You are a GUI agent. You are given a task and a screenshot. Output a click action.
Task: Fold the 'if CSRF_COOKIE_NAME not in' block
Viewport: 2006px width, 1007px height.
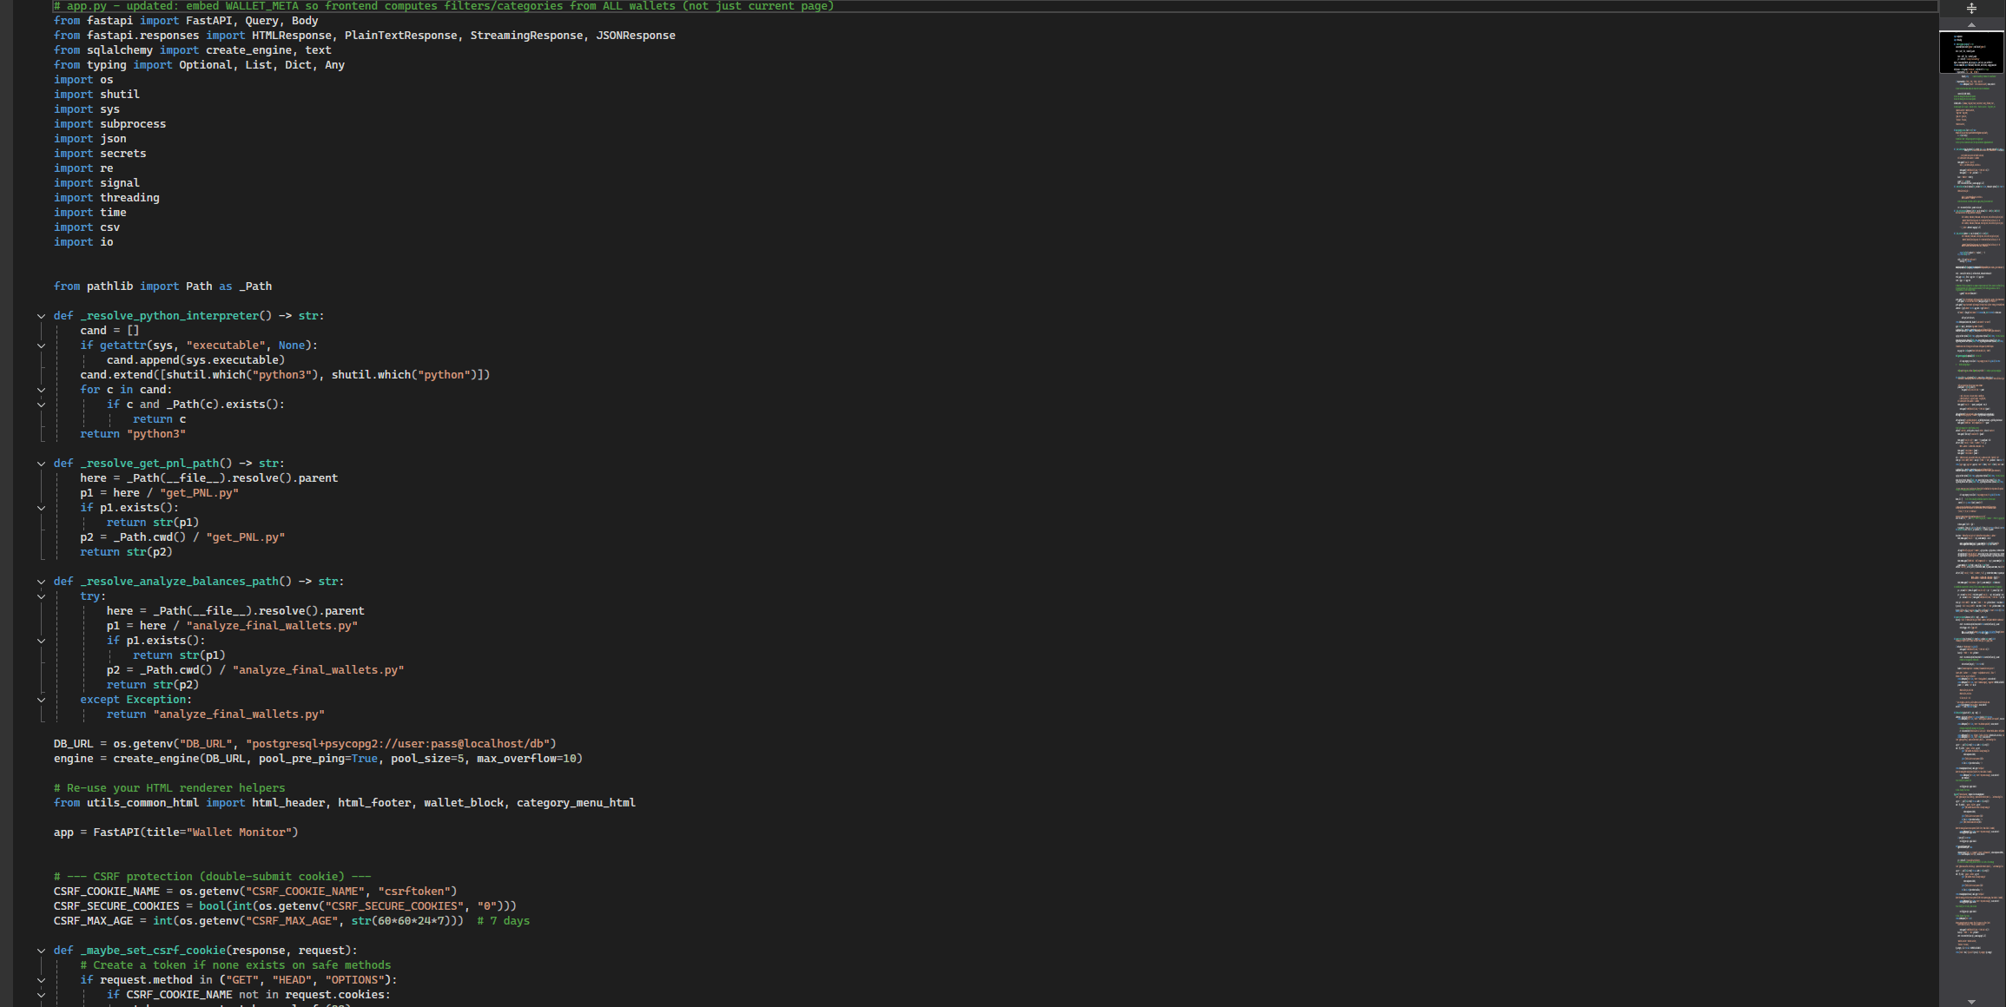(x=41, y=995)
